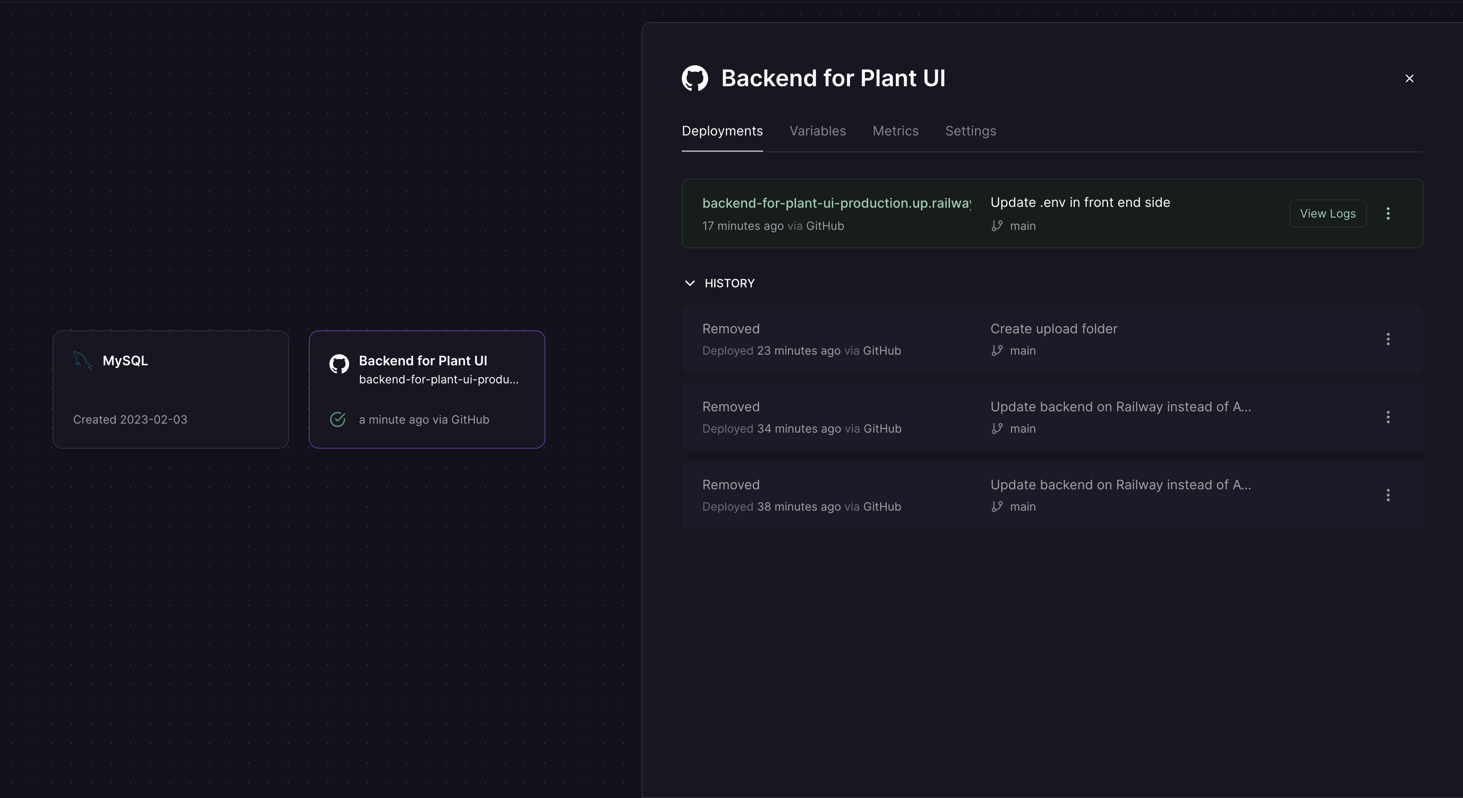Open options menu for the 38-minutes-ago removed deployment
Image resolution: width=1463 pixels, height=798 pixels.
1388,495
